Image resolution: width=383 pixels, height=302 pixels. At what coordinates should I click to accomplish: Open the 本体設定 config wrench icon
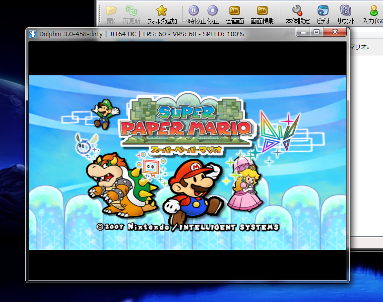298,11
